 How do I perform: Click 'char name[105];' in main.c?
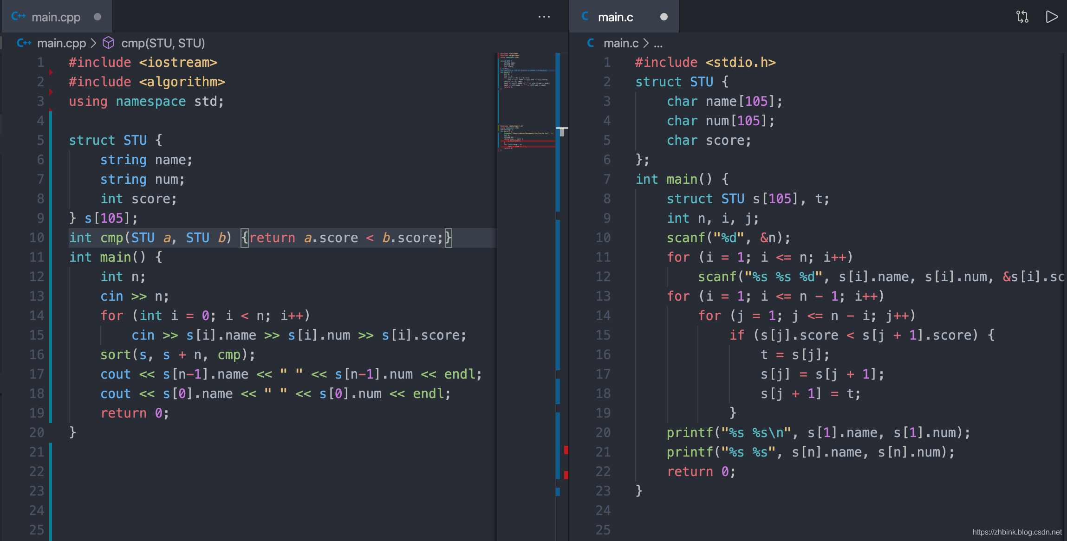(725, 101)
